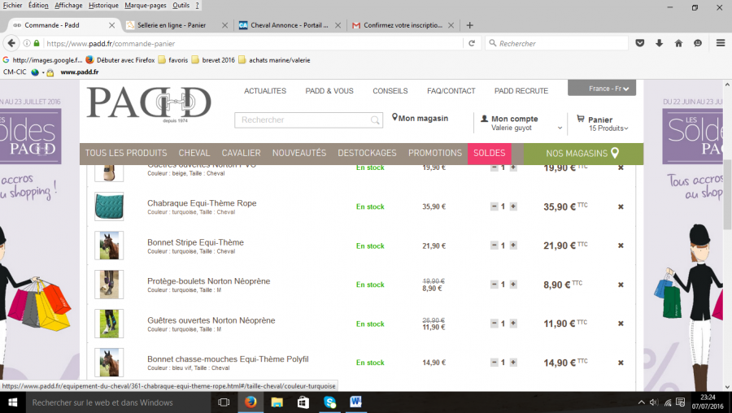
Task: Click the shopping cart Panier icon
Action: [580, 119]
